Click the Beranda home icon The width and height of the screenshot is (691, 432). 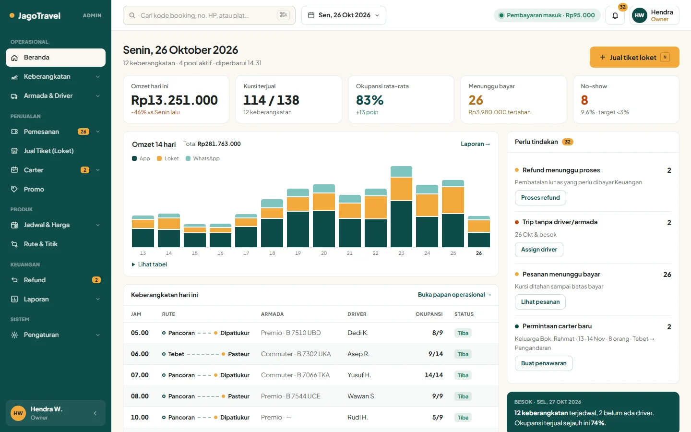[x=14, y=58]
